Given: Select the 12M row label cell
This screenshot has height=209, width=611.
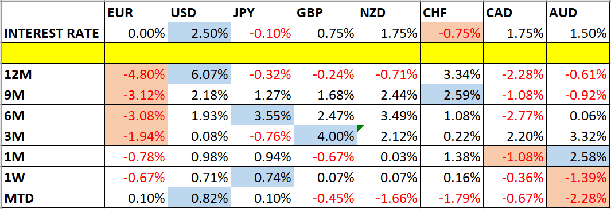Looking at the screenshot, I should (x=53, y=74).
